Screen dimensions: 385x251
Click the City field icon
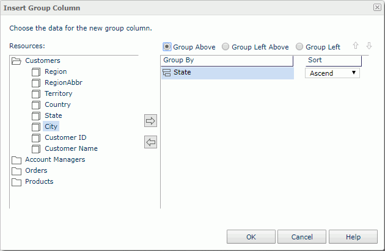pyautogui.click(x=36, y=127)
